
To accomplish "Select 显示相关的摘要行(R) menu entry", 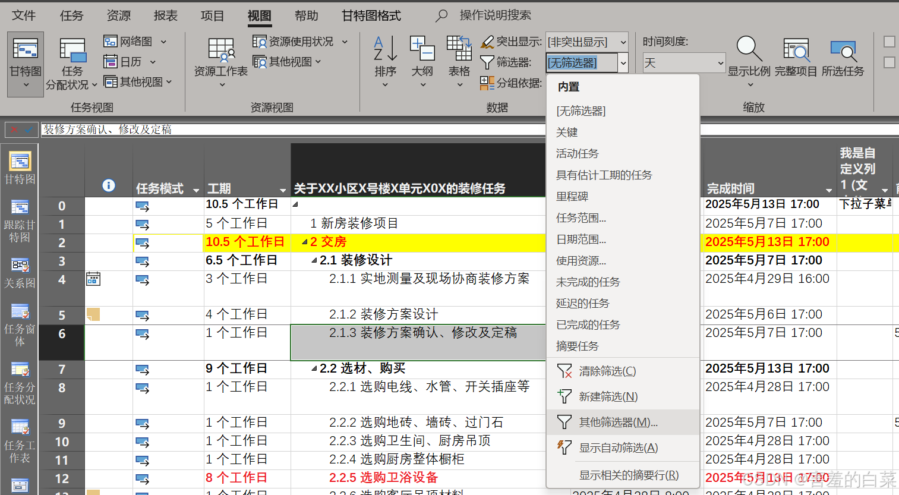I will click(x=623, y=475).
